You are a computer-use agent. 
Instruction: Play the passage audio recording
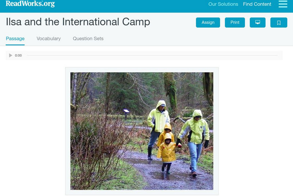[x=11, y=55]
